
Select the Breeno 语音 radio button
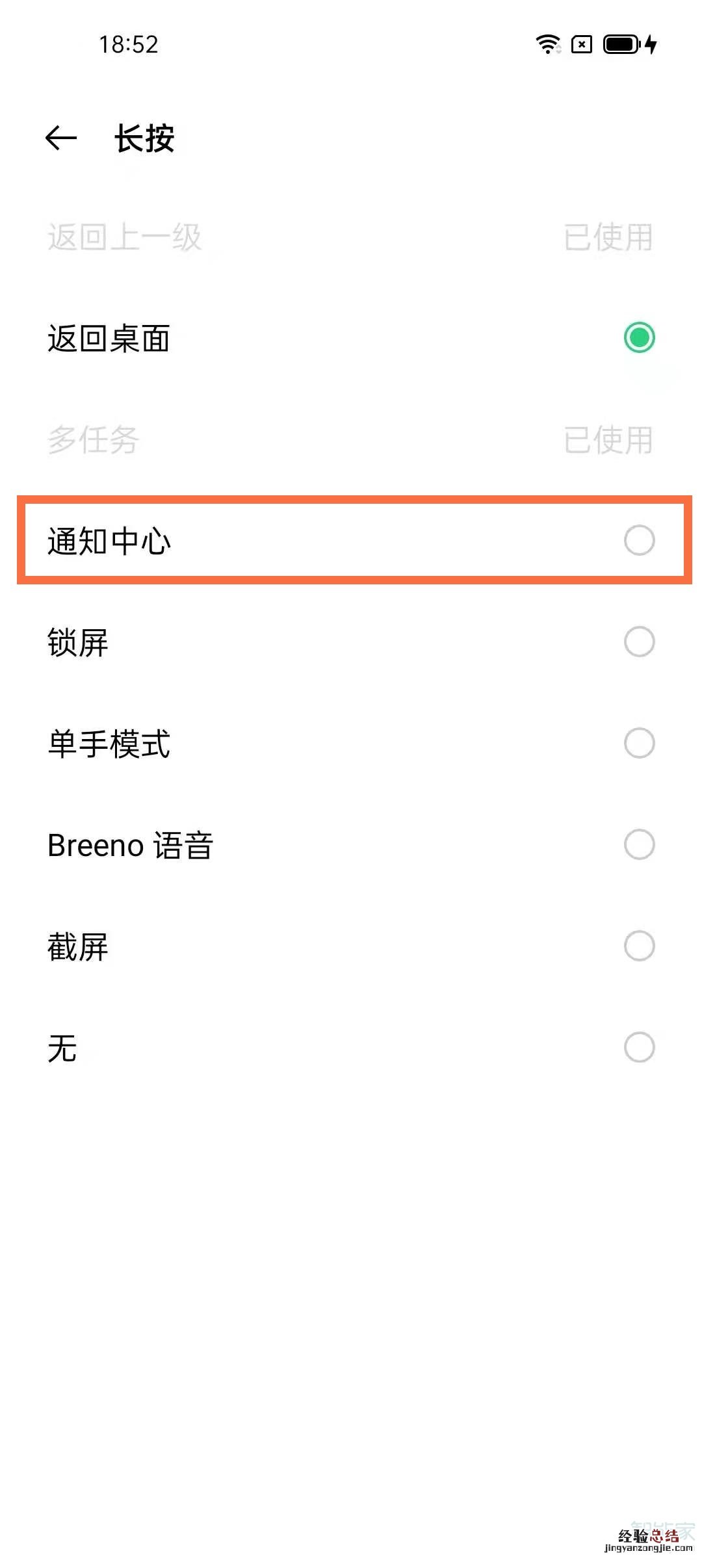(639, 844)
